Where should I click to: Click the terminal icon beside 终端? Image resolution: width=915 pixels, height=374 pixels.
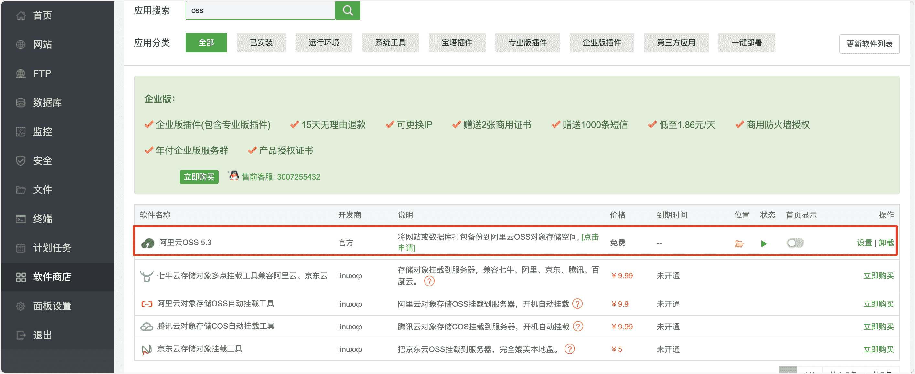(x=21, y=219)
